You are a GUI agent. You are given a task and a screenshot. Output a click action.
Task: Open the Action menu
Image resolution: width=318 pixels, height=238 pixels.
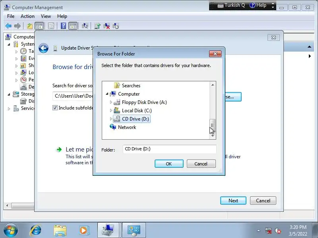[27, 16]
